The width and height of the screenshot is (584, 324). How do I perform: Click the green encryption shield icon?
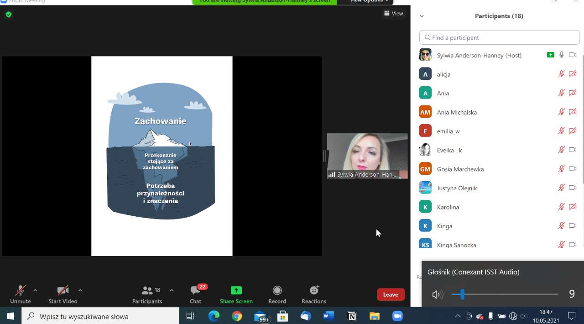[8, 15]
